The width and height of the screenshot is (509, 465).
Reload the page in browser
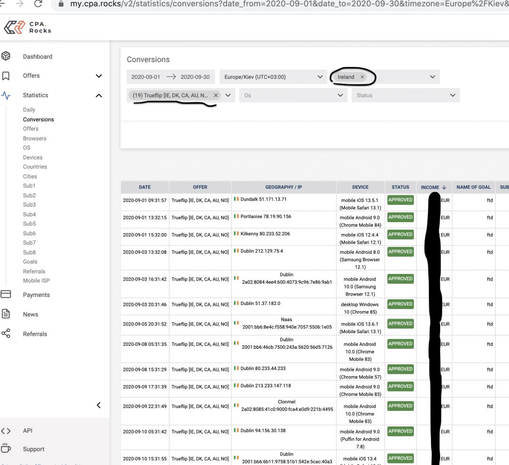coord(38,4)
